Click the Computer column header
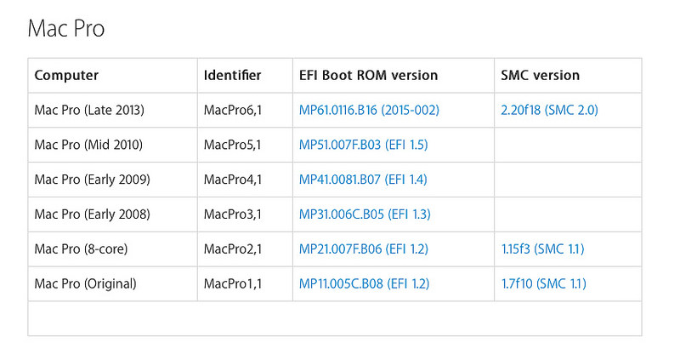 coord(66,75)
